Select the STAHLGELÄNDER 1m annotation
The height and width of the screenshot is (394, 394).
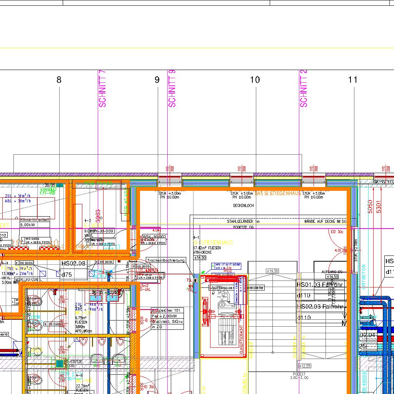tap(243, 222)
